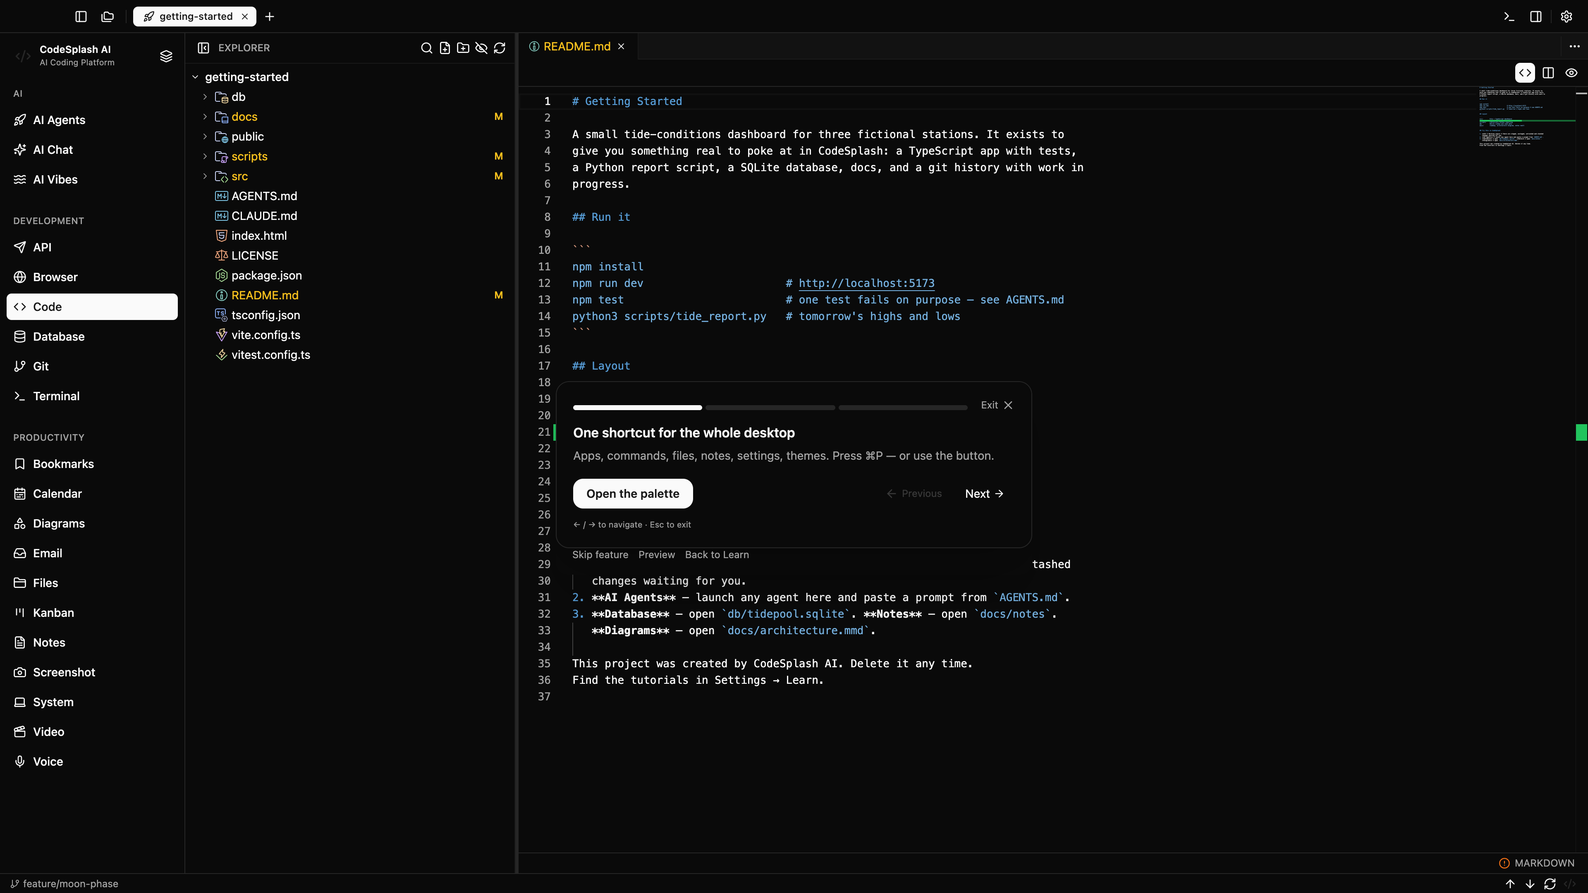Toggle markdown preview eye icon
Screen dimensions: 1588x893
point(1571,73)
